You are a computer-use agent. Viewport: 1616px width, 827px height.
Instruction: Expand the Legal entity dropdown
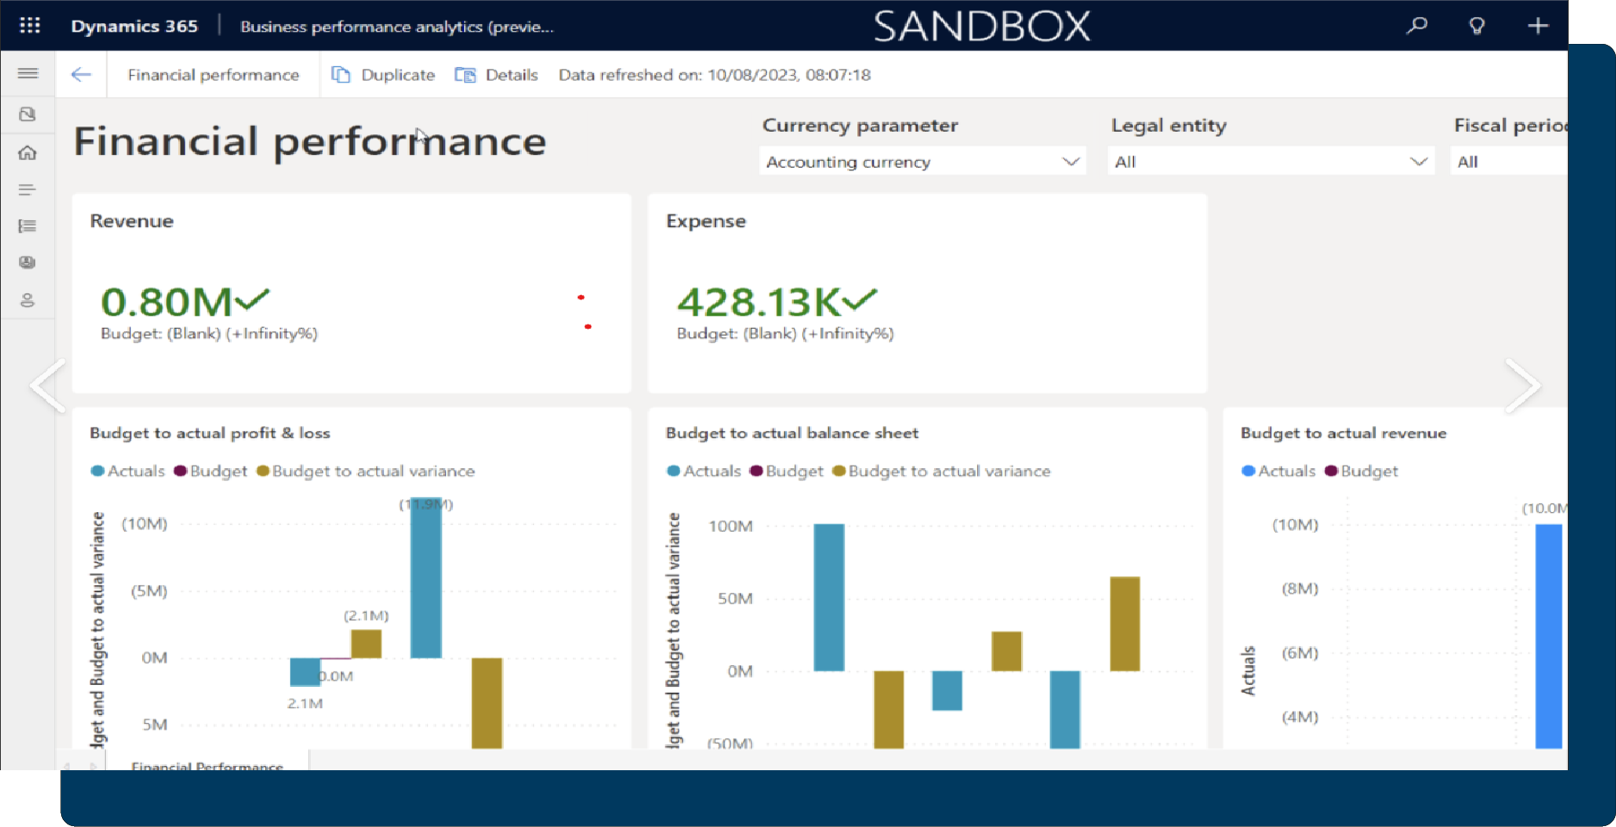[1271, 162]
